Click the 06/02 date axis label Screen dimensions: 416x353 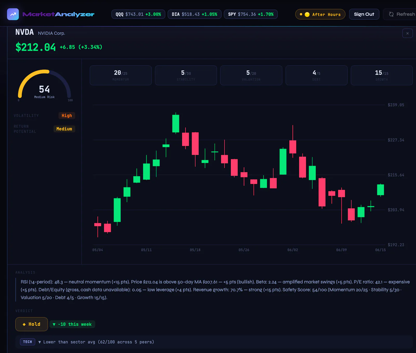point(293,250)
